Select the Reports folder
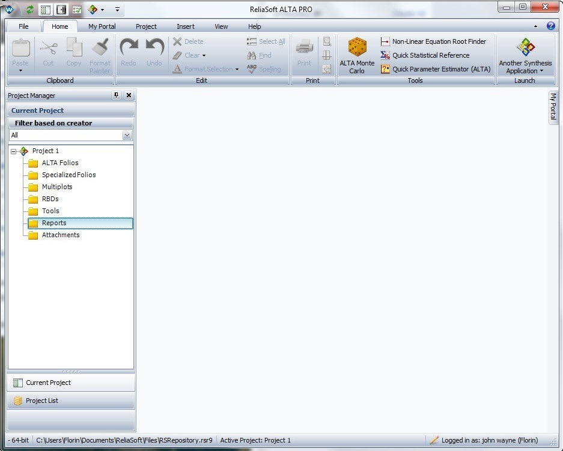 point(81,223)
